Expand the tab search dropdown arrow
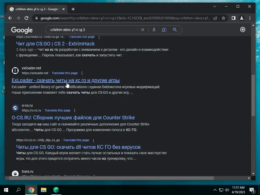Screen dimensions: 260x195 point(214,6)
